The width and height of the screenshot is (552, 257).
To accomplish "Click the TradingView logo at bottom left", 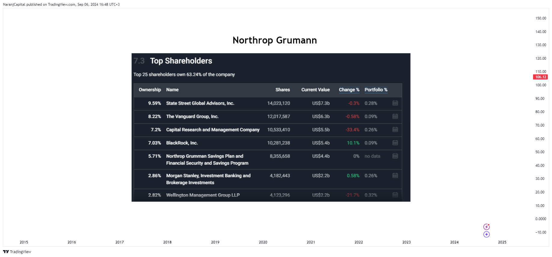I will tap(17, 252).
